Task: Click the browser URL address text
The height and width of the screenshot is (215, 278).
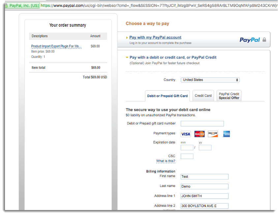Action: click(x=159, y=6)
